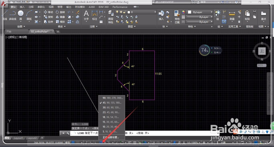Viewport: 274px width, 147px height.
Task: Click the viewport label [-][俯视][二维线框]
Action: (x=16, y=37)
